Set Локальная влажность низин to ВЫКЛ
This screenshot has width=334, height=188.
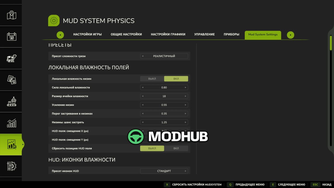pos(152,79)
